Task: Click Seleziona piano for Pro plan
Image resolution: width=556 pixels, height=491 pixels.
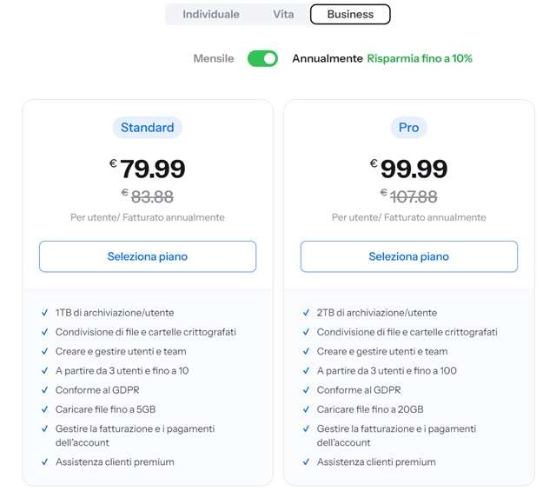Action: 408,256
